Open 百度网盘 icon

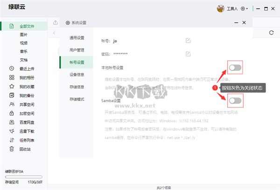coord(12,122)
